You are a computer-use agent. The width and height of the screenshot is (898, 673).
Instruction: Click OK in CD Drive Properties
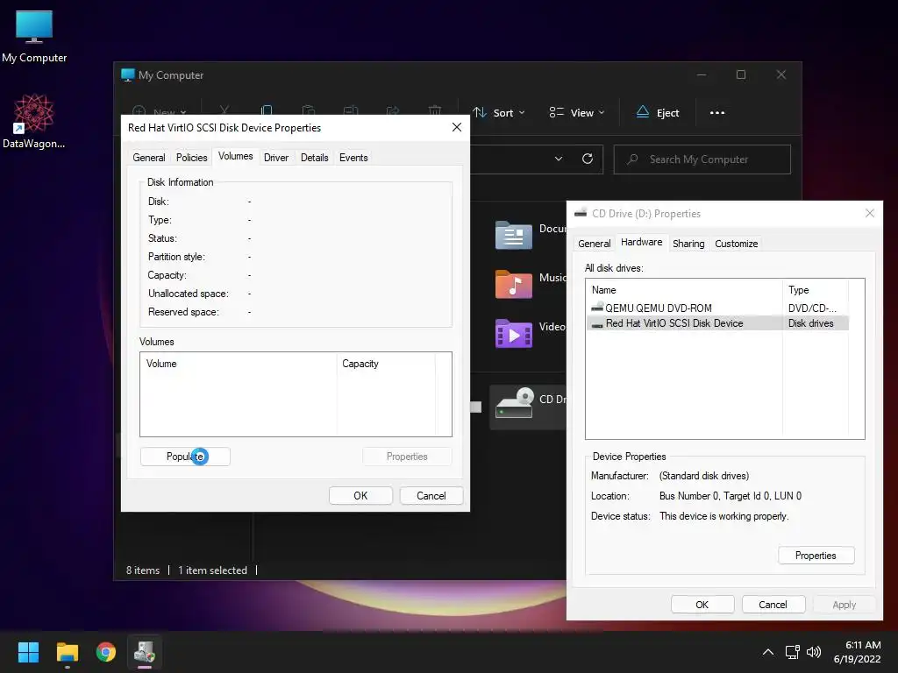(702, 605)
